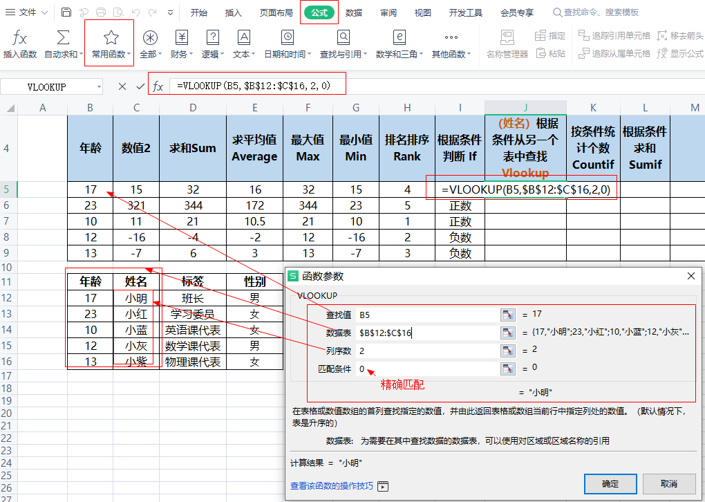Open the 财务 functions icon

[181, 38]
